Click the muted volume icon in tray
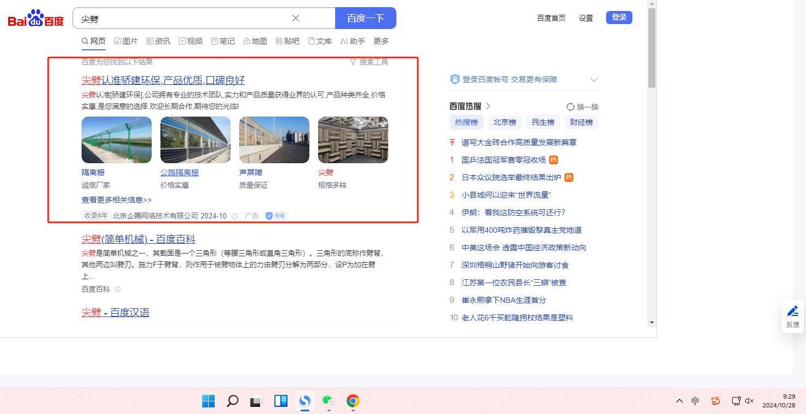 [x=750, y=401]
